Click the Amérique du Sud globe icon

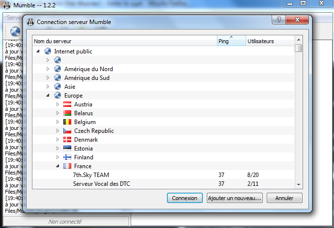click(57, 77)
